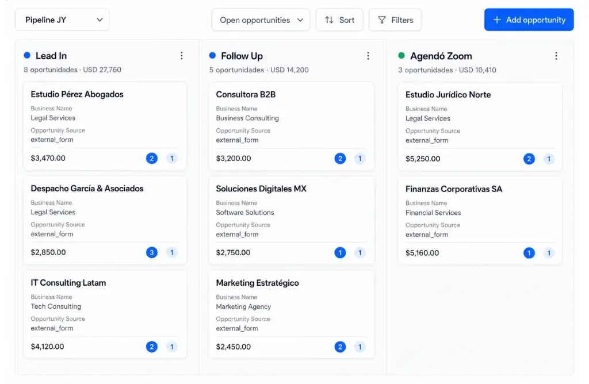Click the Sort button

click(x=339, y=20)
